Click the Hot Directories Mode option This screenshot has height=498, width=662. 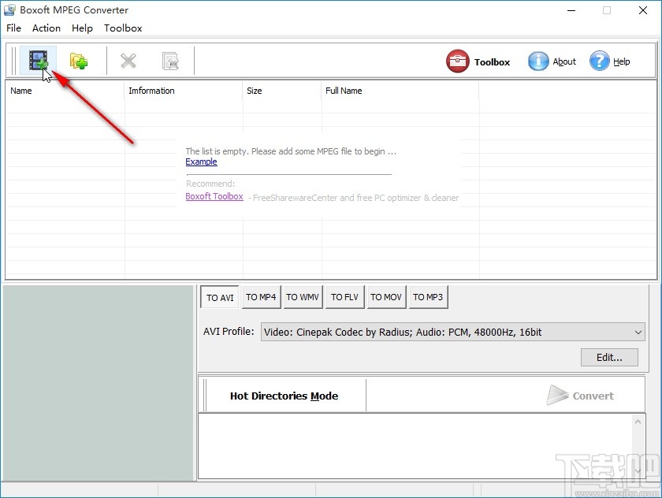tap(282, 396)
